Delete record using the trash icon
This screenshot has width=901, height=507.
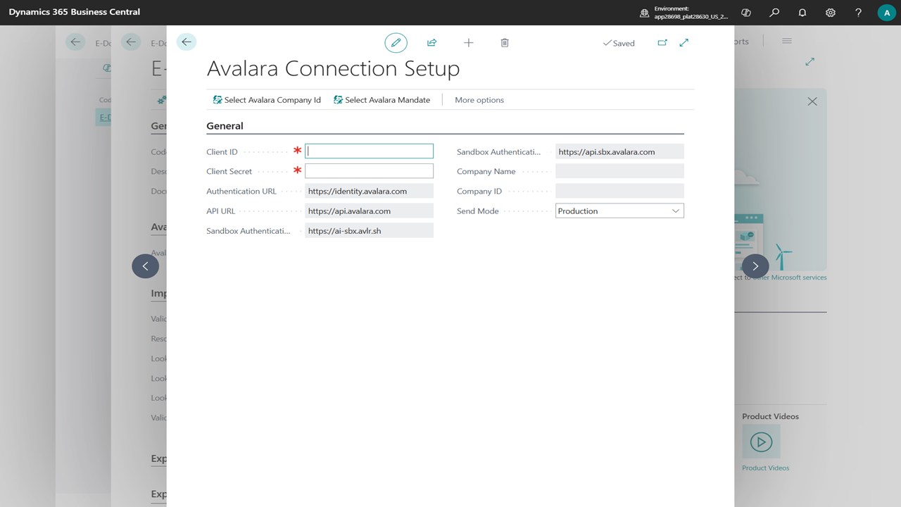pos(505,43)
